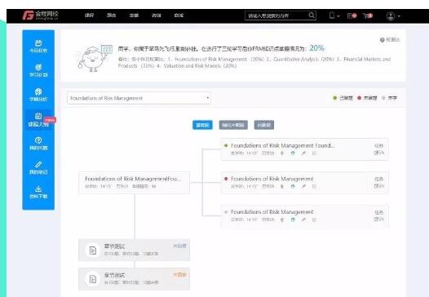Click the orange link on the lower test card

point(179,274)
